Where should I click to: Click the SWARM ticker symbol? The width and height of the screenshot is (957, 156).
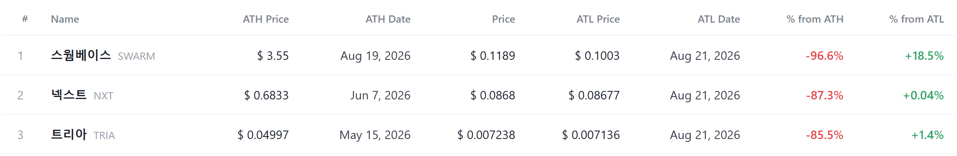[137, 56]
